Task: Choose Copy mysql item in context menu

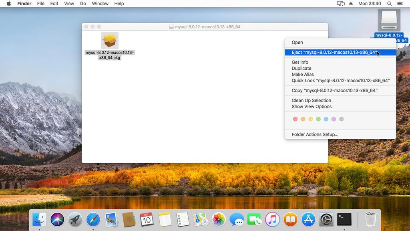Action: [340, 91]
